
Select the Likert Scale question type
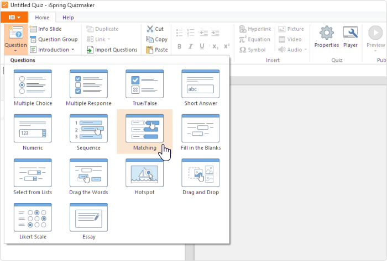coord(33,222)
